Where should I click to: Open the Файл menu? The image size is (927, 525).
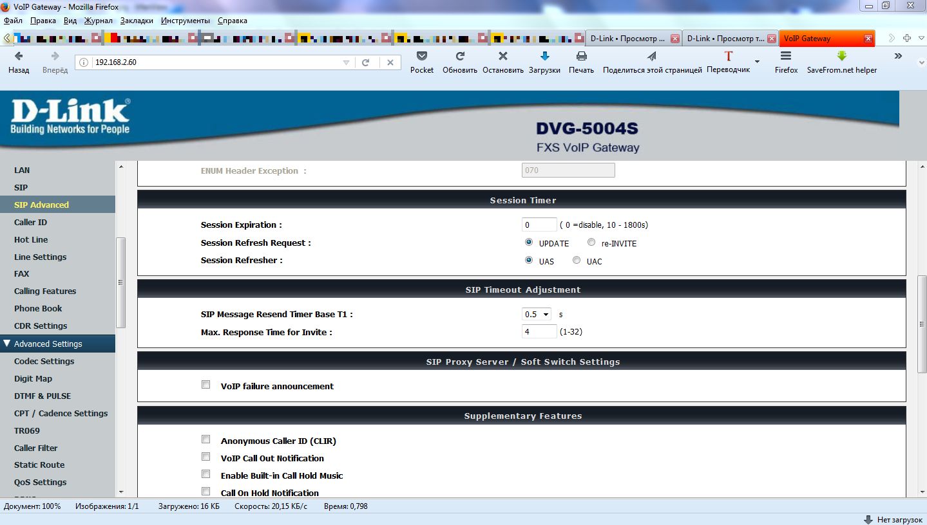[x=13, y=21]
